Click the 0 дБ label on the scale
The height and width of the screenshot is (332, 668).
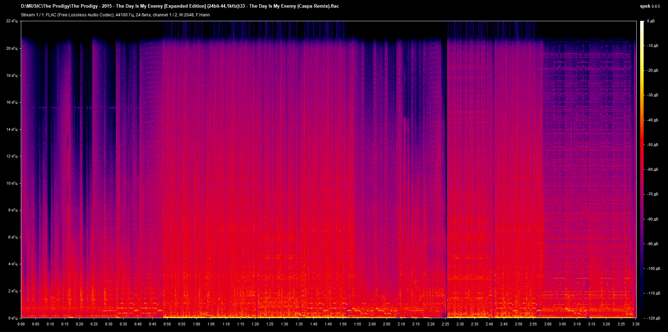[651, 21]
